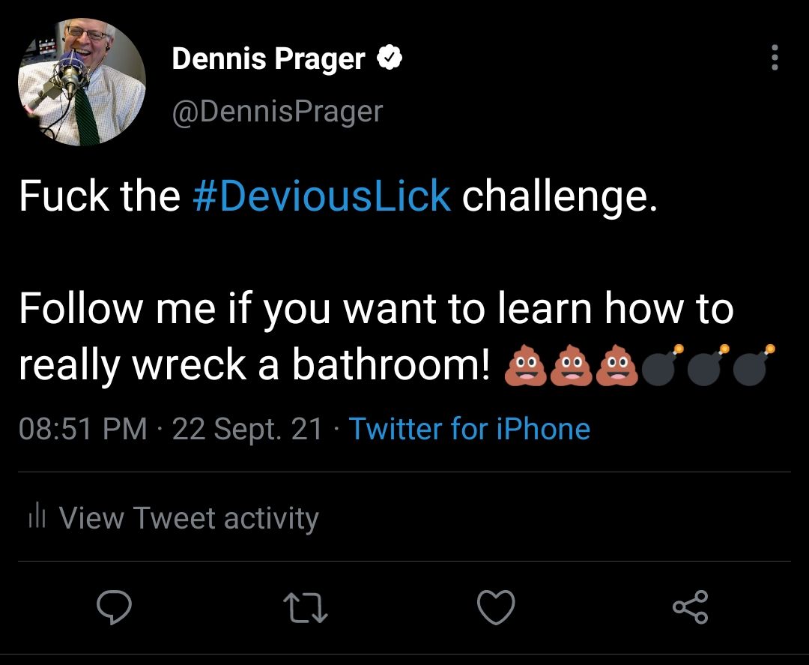809x665 pixels.
Task: Toggle a retweet of this tweet
Action: coord(306,609)
